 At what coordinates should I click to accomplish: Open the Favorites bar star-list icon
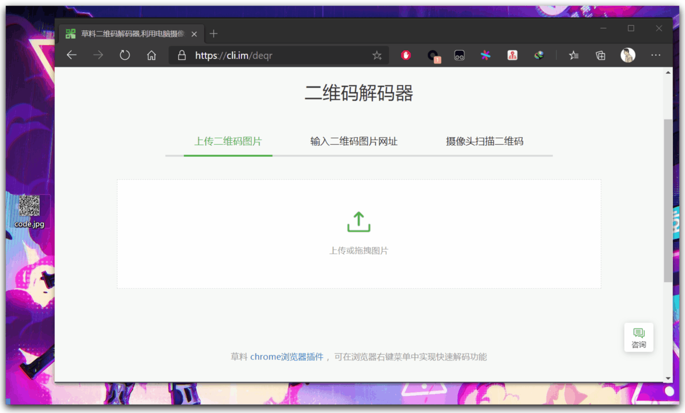tap(574, 55)
